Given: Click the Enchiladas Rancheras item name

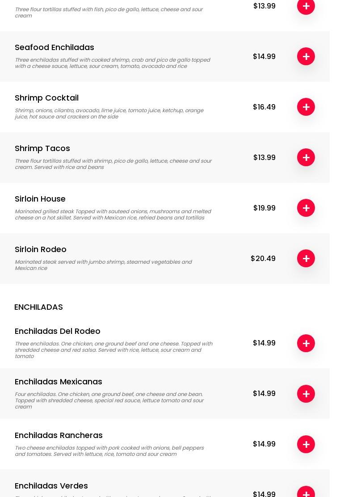Looking at the screenshot, I should click(x=59, y=435).
